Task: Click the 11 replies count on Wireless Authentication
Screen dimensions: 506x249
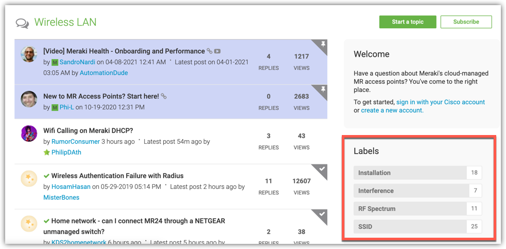Action: pyautogui.click(x=269, y=181)
